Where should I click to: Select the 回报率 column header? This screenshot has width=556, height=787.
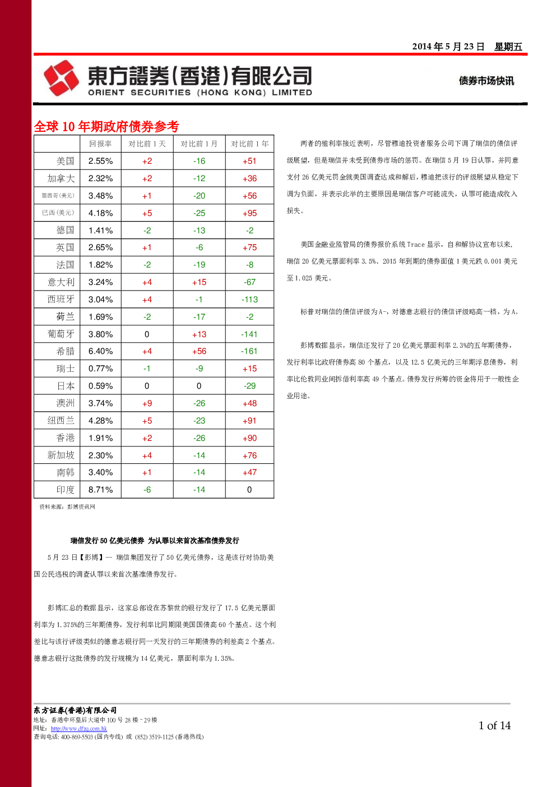tap(100, 144)
